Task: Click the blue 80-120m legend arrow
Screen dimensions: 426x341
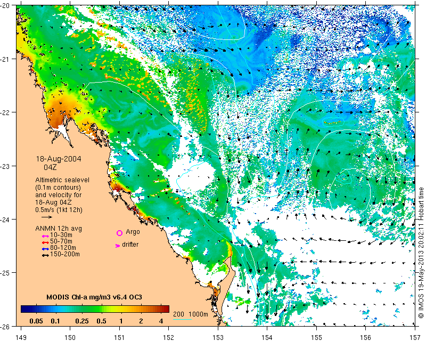Action: click(45, 249)
